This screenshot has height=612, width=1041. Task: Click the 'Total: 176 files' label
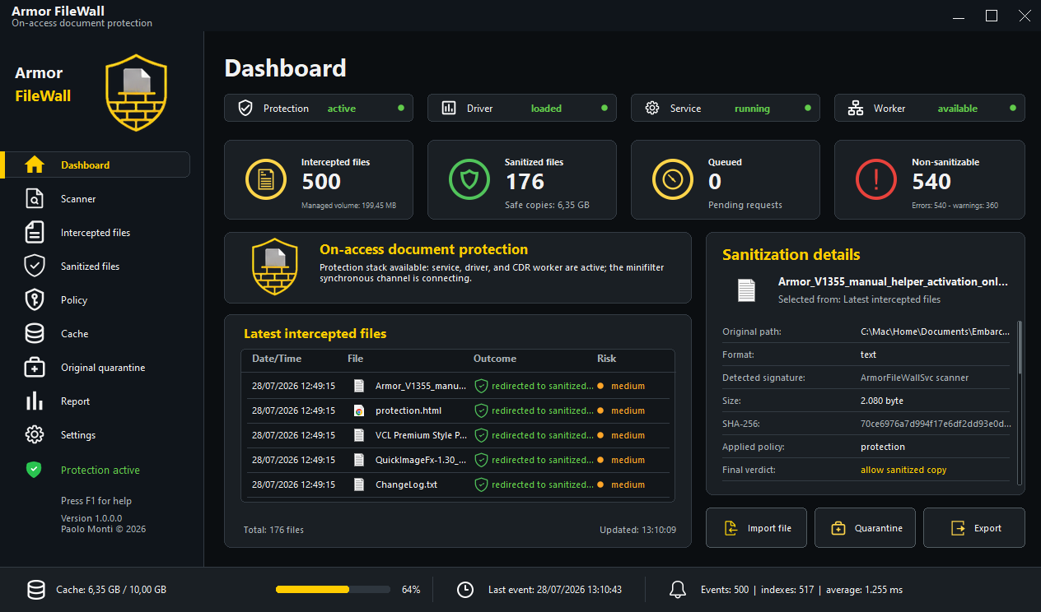pyautogui.click(x=273, y=530)
